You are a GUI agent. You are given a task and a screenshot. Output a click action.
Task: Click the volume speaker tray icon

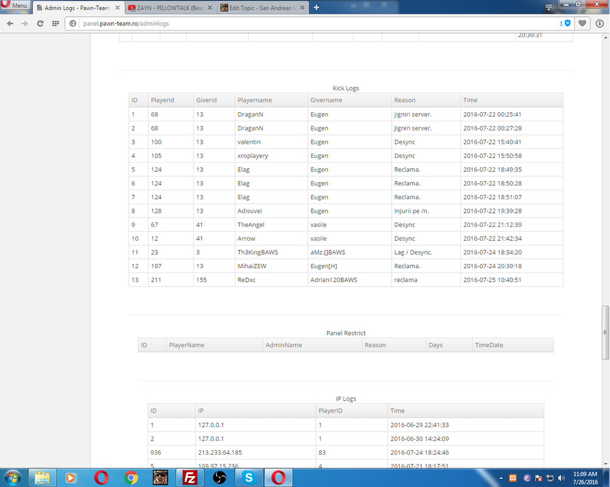[x=561, y=478]
